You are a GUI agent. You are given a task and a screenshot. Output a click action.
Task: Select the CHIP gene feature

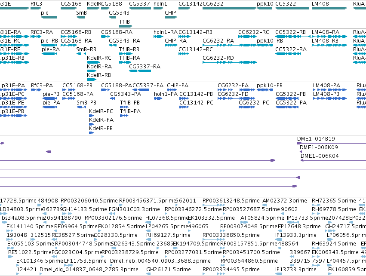click(171, 17)
